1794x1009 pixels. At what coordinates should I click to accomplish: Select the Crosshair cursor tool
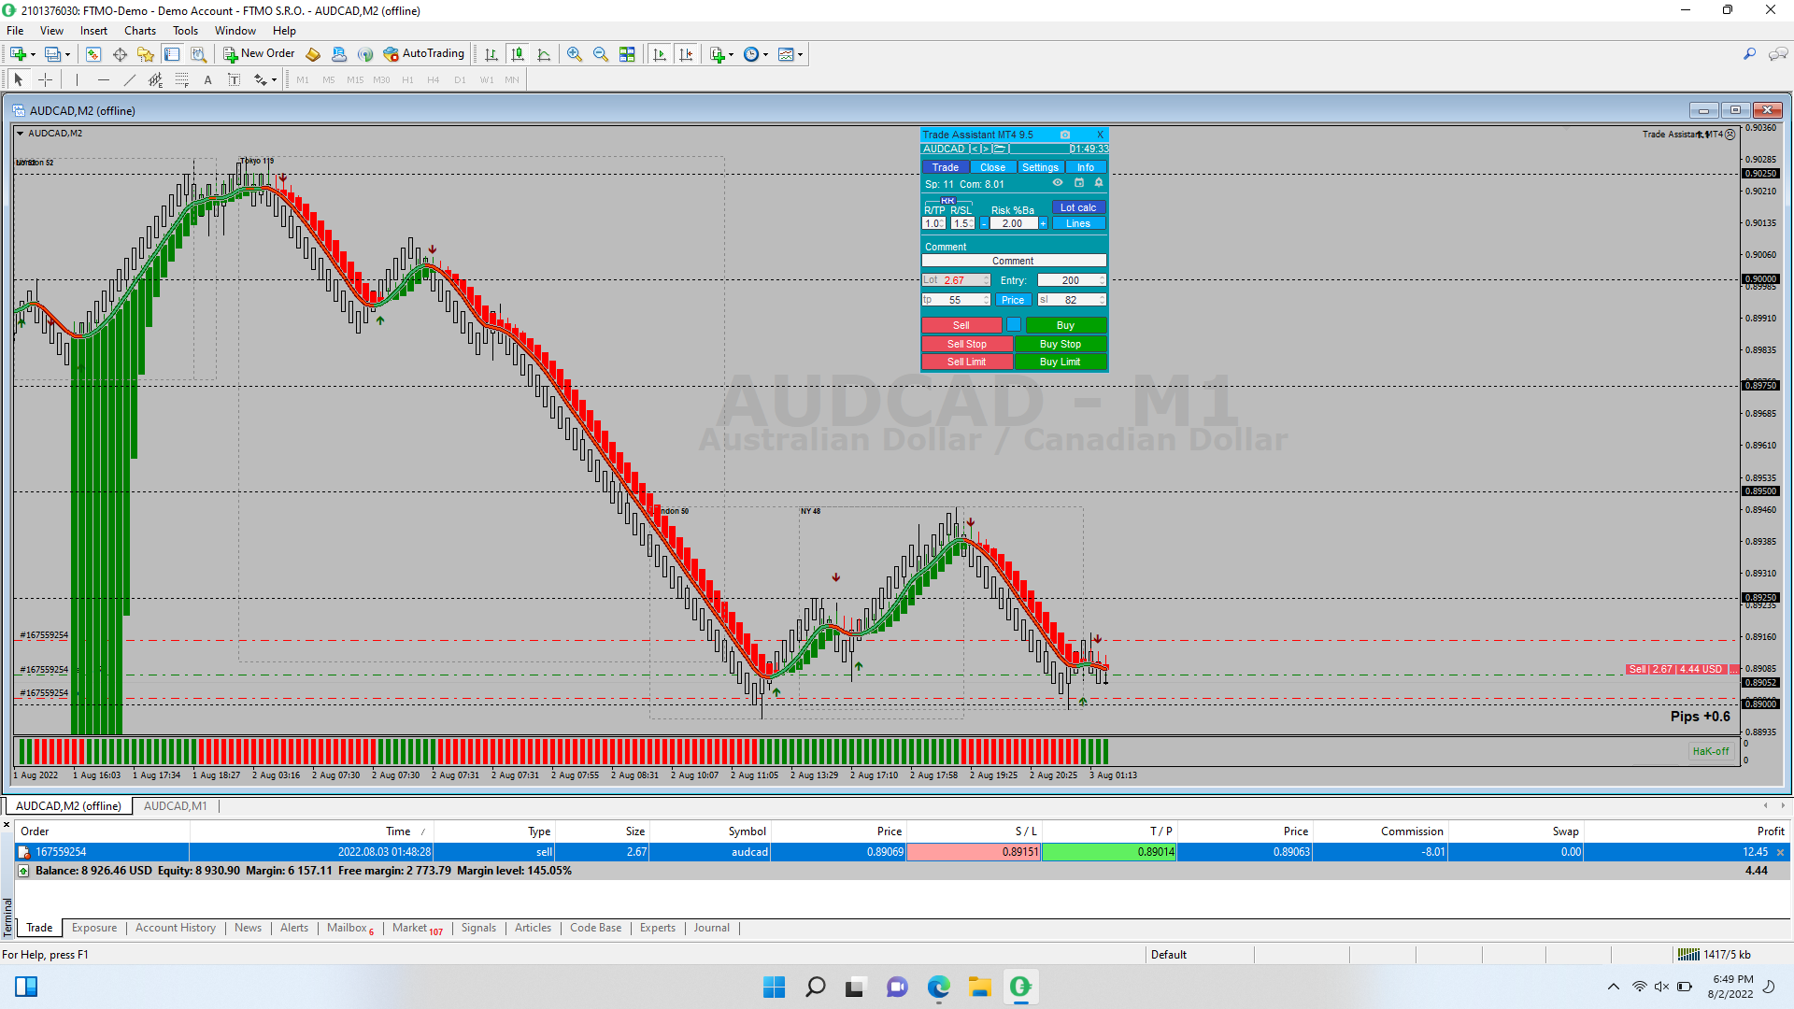click(x=45, y=80)
